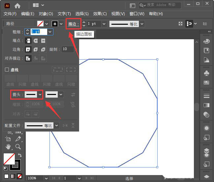This screenshot has height=182, width=214.
Task: Select the round join corner option
Action: [x=36, y=49]
